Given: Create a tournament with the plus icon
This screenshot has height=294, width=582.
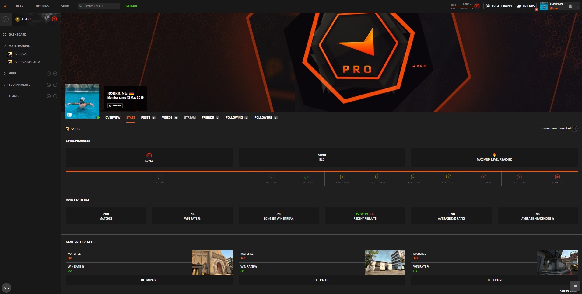Looking at the screenshot, I should [55, 85].
